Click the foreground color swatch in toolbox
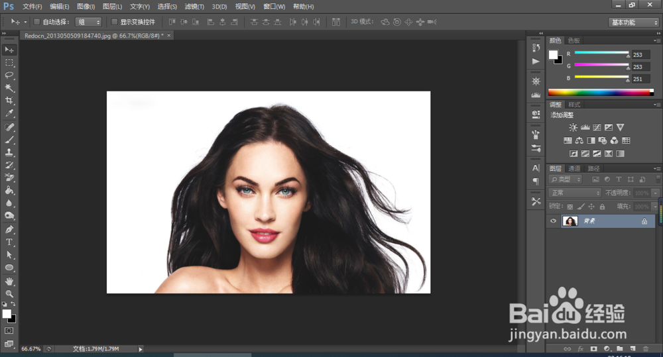 tap(7, 314)
